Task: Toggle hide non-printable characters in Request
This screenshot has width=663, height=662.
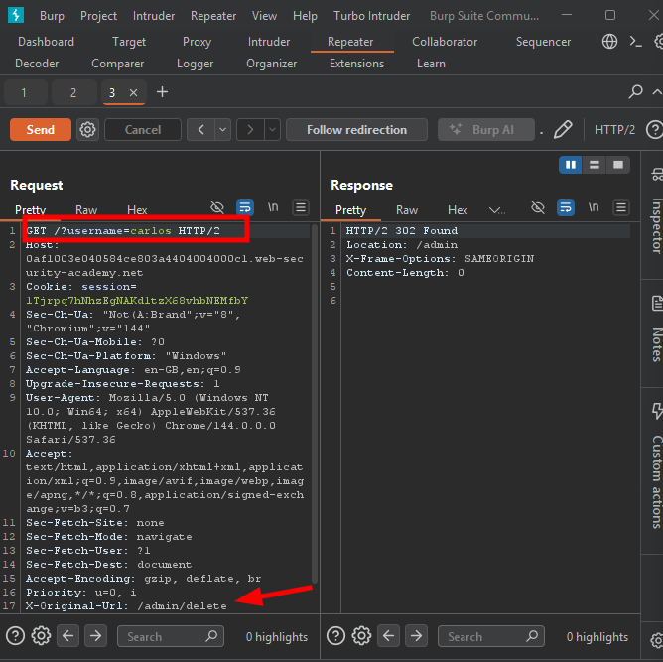Action: pos(217,207)
